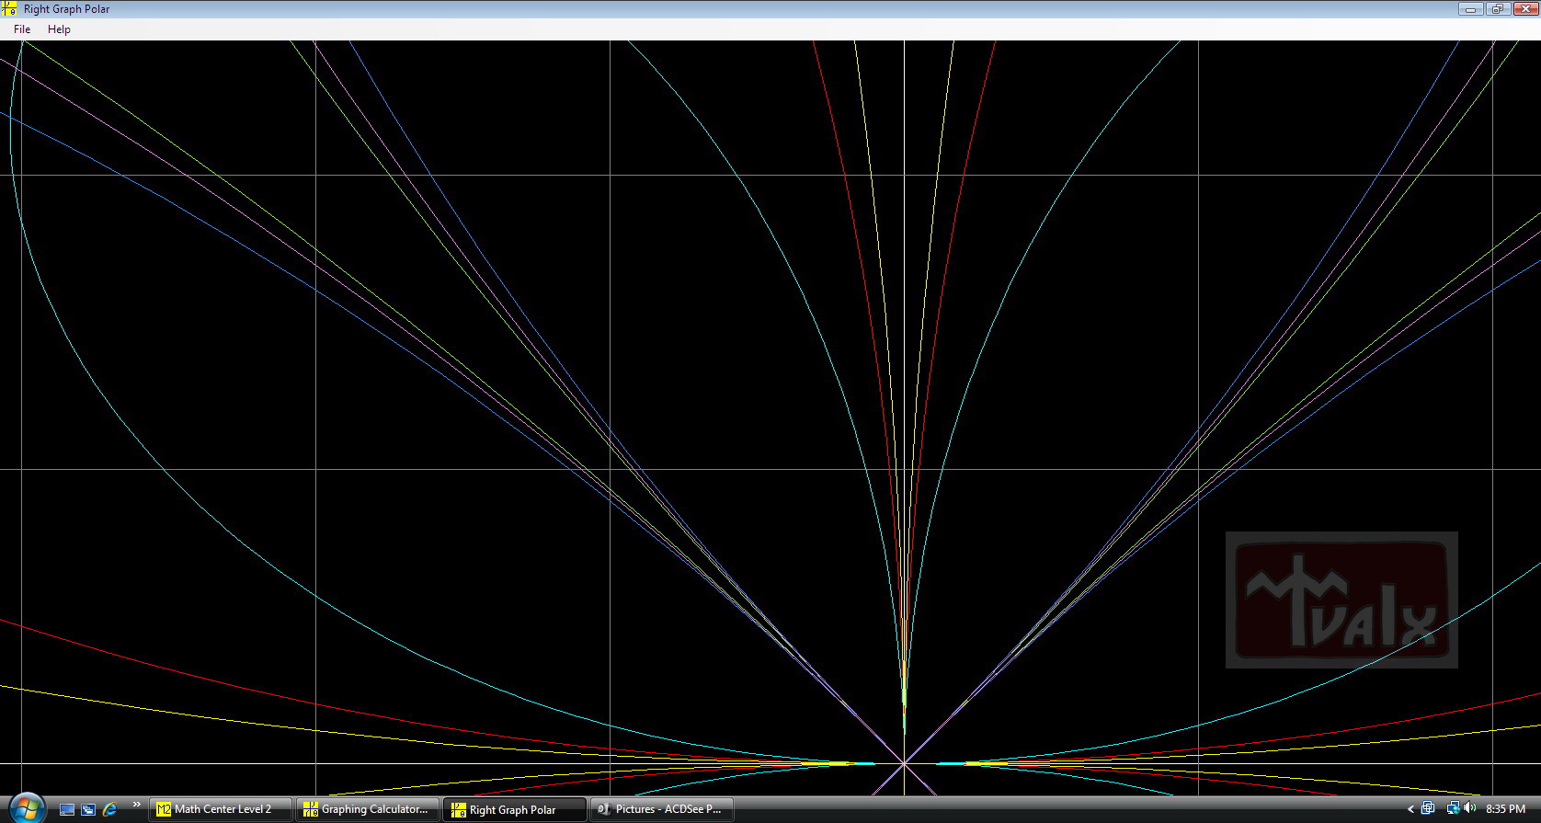The width and height of the screenshot is (1541, 823).
Task: Open the File menu
Action: (22, 29)
